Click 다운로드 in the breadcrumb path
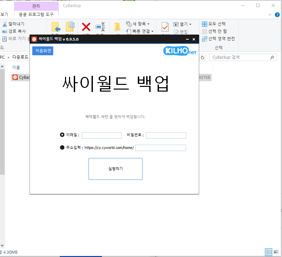This screenshot has height=257, width=282. (x=20, y=57)
